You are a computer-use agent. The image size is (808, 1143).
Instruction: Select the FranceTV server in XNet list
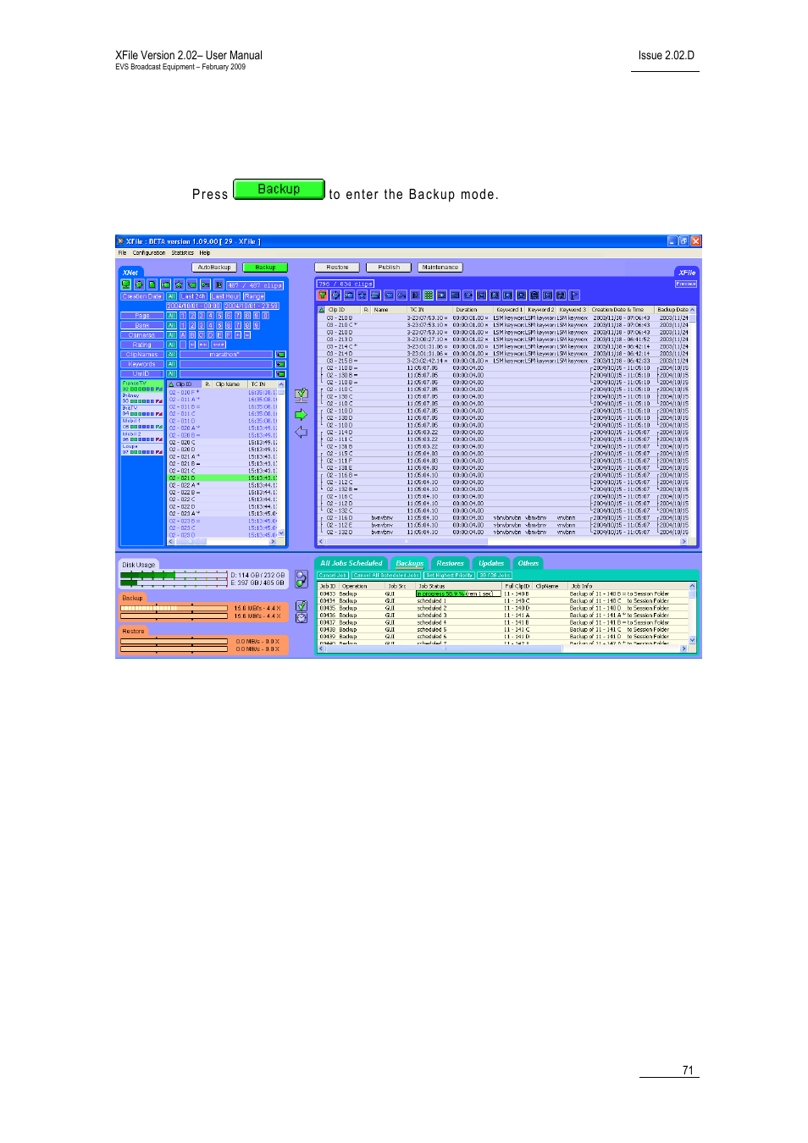point(142,386)
